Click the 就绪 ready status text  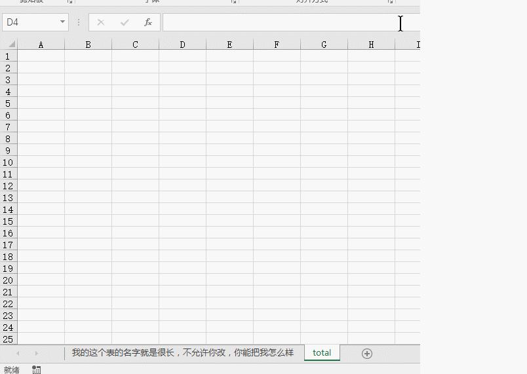pos(12,369)
